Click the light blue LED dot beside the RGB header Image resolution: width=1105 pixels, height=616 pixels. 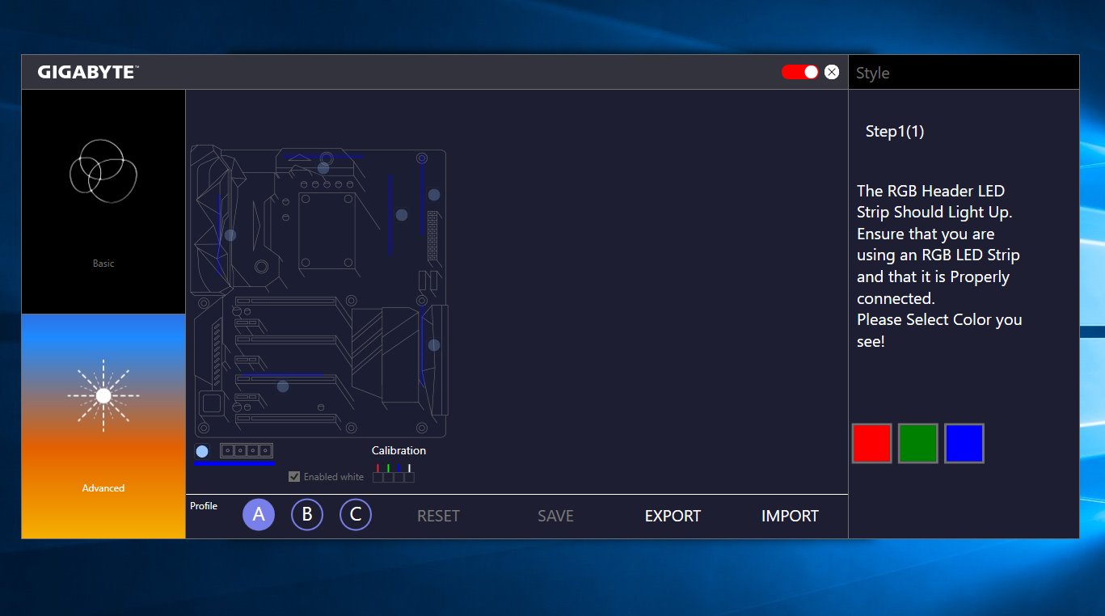click(x=202, y=451)
